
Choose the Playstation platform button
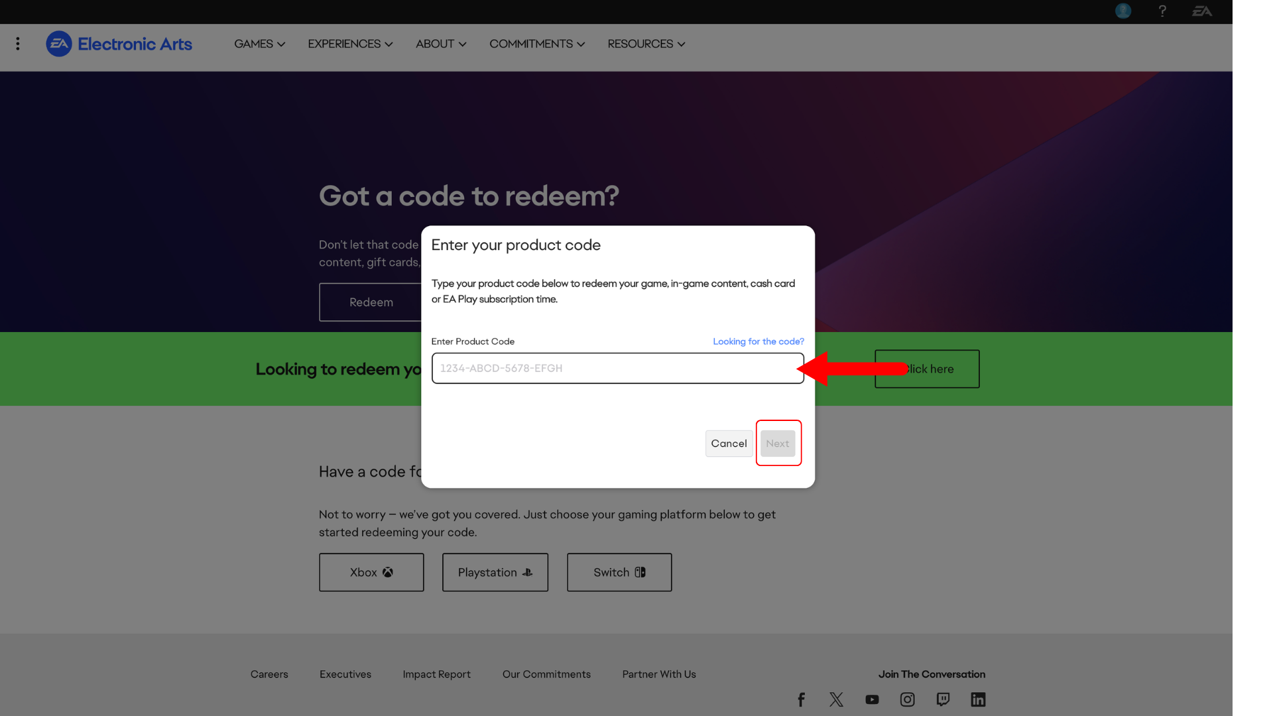pos(495,572)
